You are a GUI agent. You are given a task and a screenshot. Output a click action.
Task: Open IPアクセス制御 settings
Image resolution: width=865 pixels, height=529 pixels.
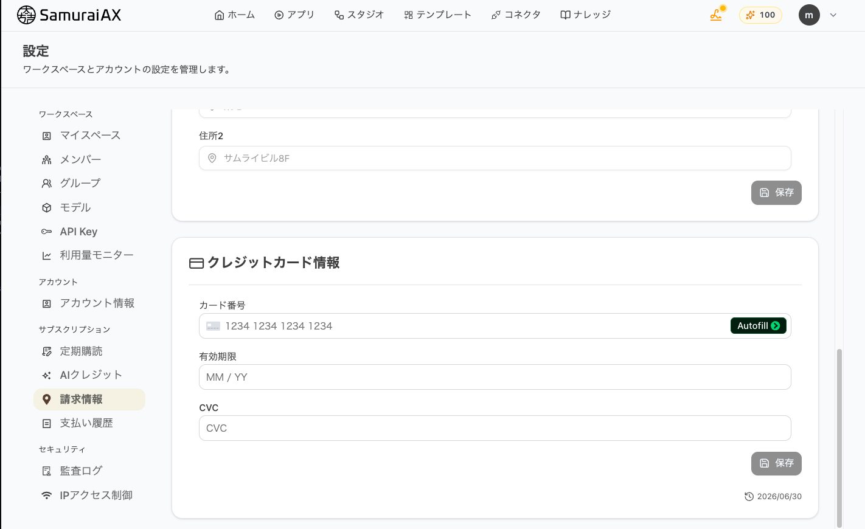point(89,496)
